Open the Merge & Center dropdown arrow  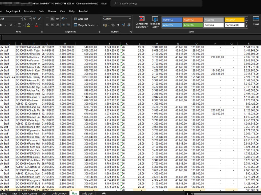(98, 25)
